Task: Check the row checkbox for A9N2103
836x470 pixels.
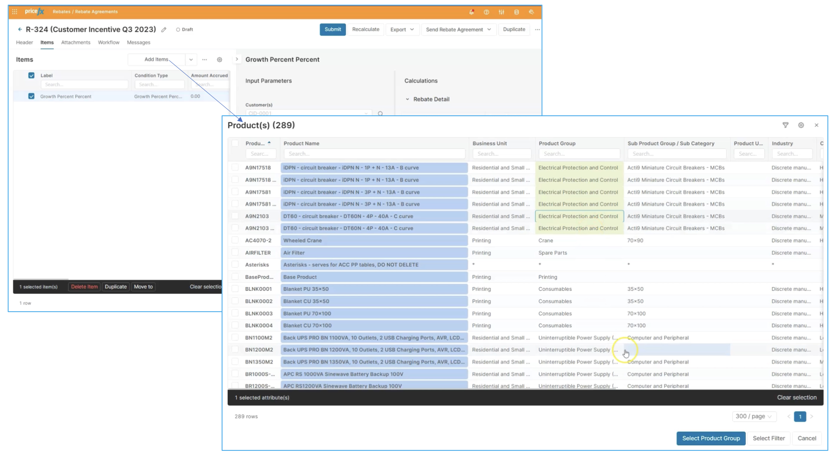Action: tap(235, 216)
